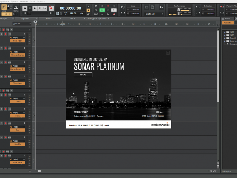Recall the previous mix scene arrow
This screenshot has width=237, height=178.
tap(161, 7)
